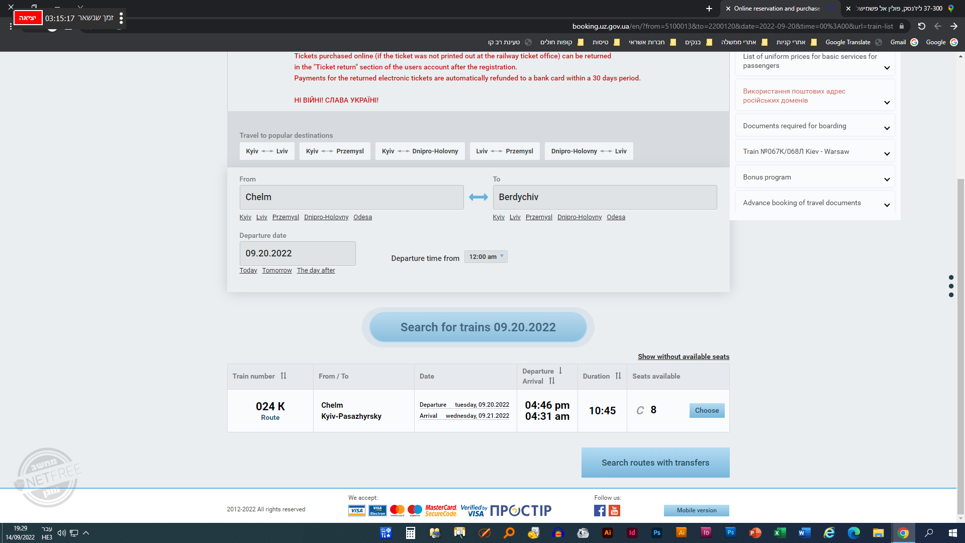
Task: Click the From station field Chelm
Action: click(351, 197)
